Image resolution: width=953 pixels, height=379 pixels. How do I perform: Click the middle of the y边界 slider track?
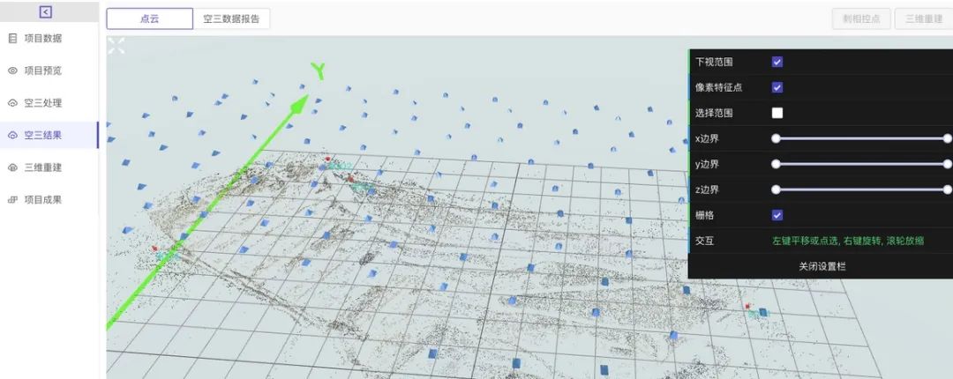(861, 164)
